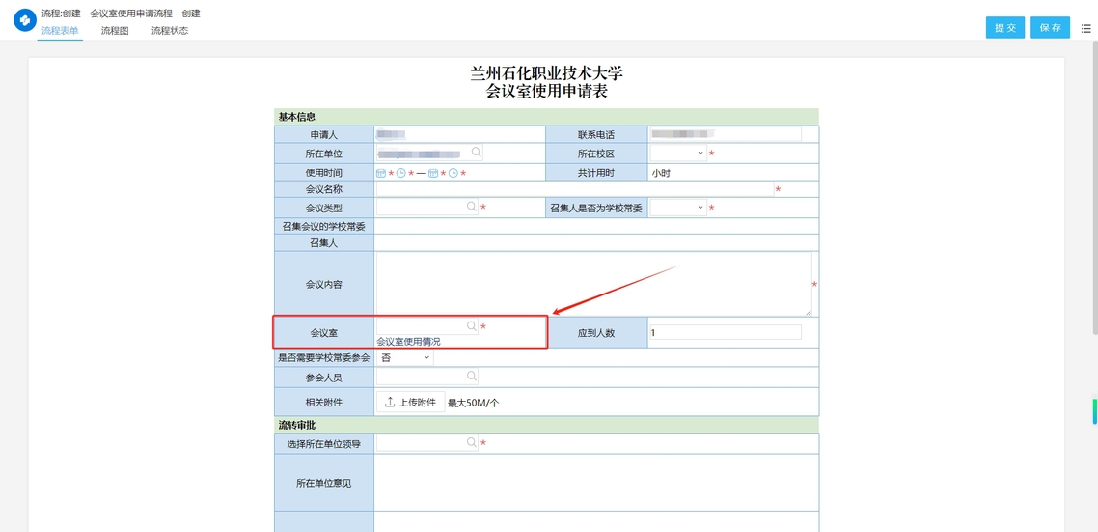
Task: Search icon for 所在单位 field
Action: [x=476, y=153]
